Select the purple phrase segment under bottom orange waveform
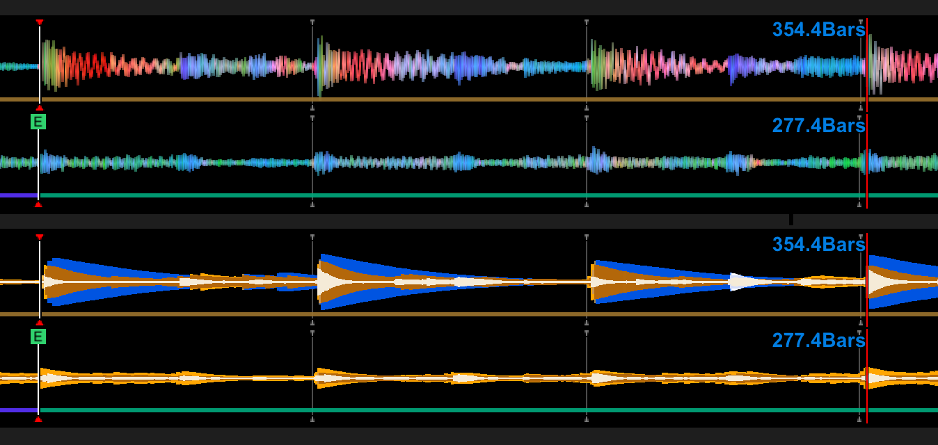Image resolution: width=938 pixels, height=445 pixels. 18,410
